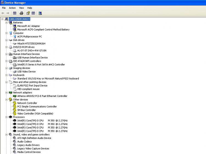Click the USB Human Interface Device icon
The image size is (206, 154).
pos(15,57)
